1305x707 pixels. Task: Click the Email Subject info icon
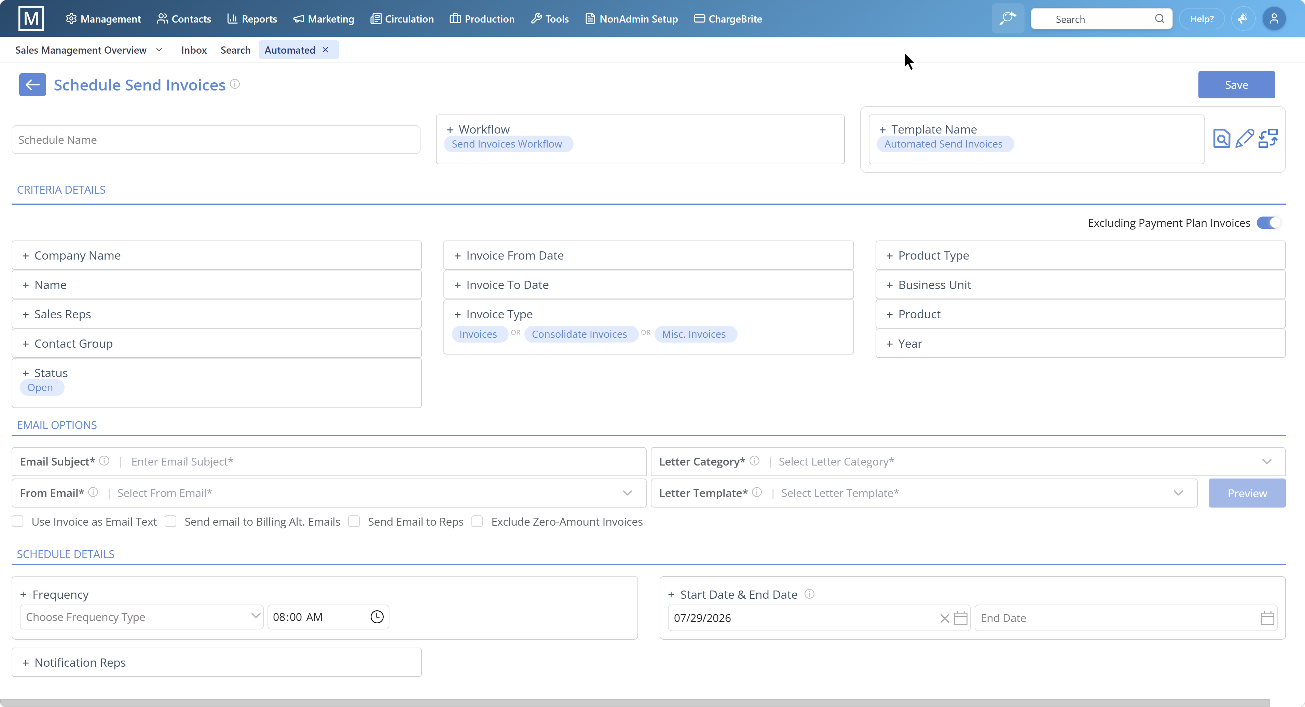[x=104, y=461]
